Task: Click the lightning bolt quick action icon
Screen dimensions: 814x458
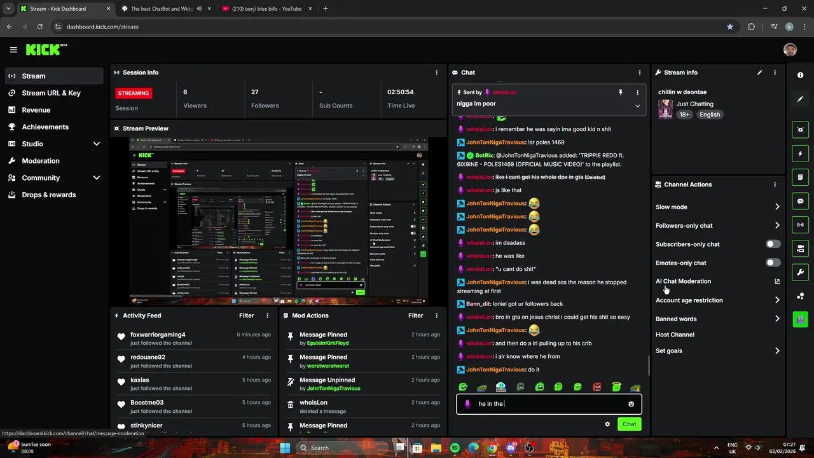Action: tap(800, 153)
